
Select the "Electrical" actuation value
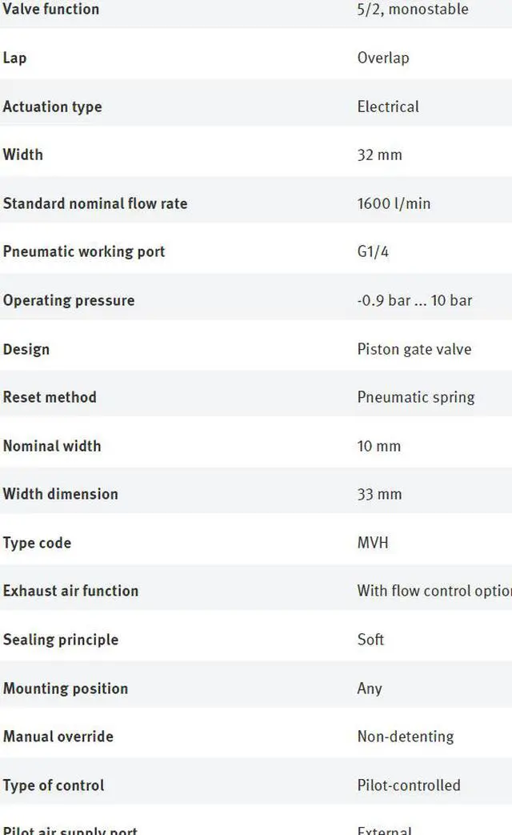pyautogui.click(x=388, y=106)
